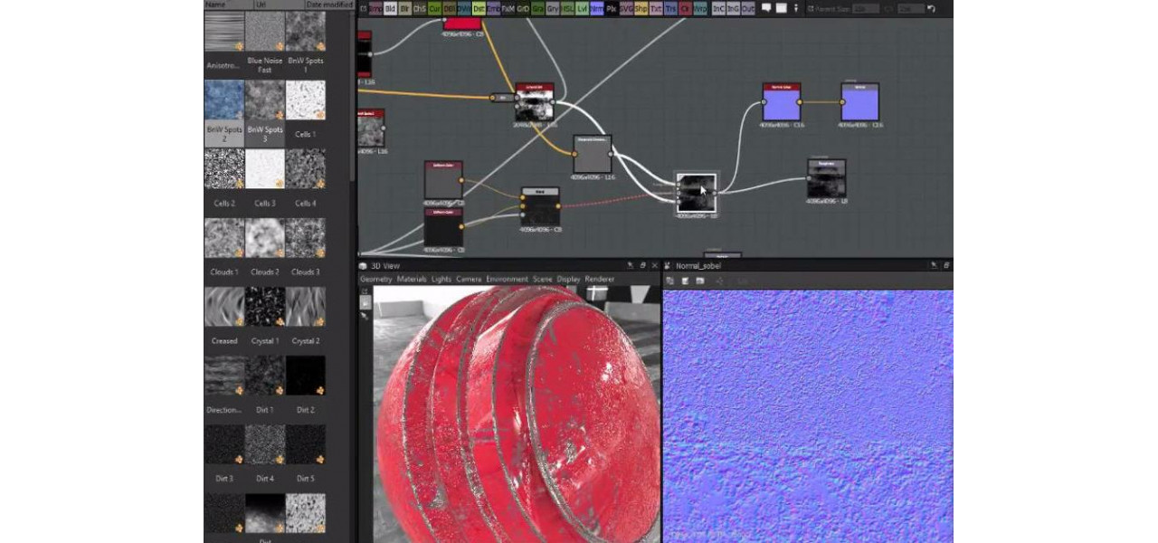Open the Environment menu in 3D View
The image size is (1158, 543).
(508, 279)
